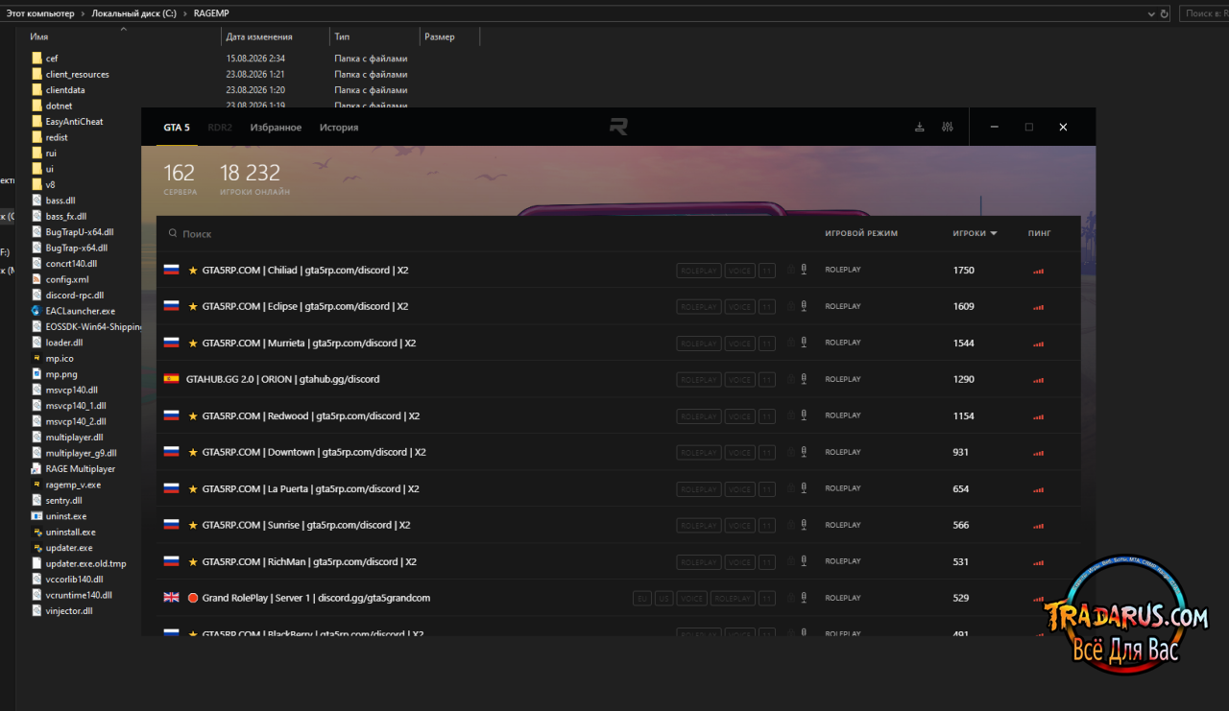Screen dimensions: 1229x711
Task: Click the cef folder icon in Explorer
Action: (x=36, y=59)
